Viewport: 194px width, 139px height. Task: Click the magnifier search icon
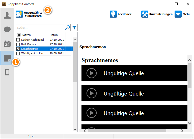pyautogui.click(x=67, y=28)
